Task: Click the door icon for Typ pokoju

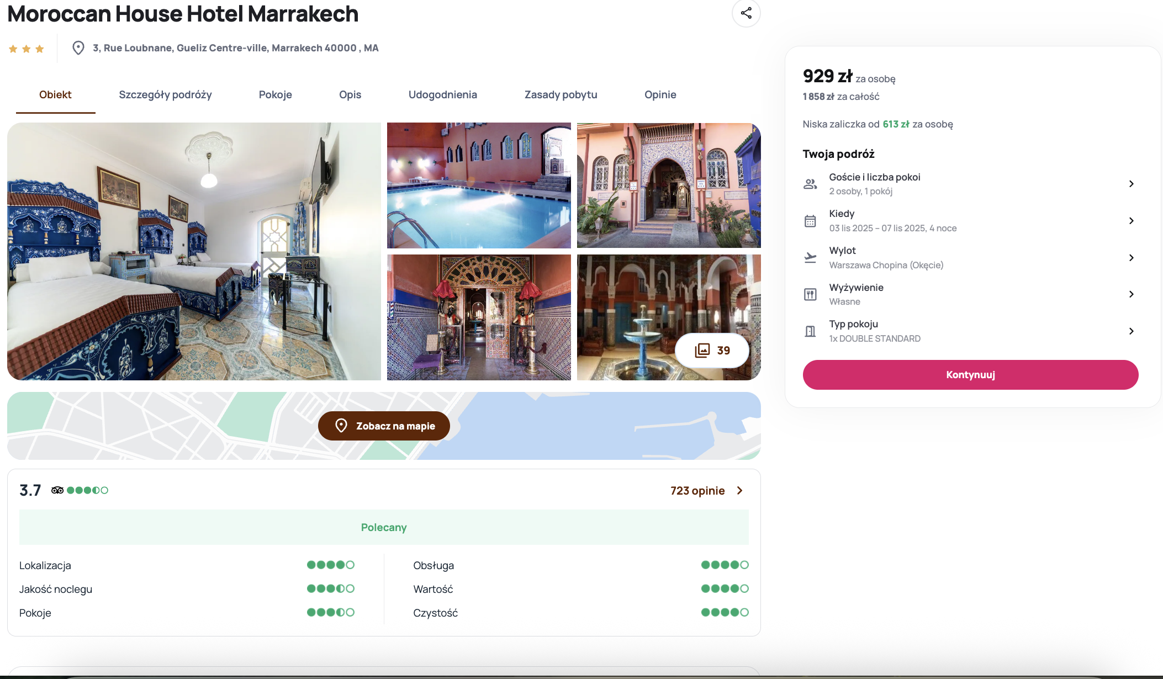Action: coord(810,331)
